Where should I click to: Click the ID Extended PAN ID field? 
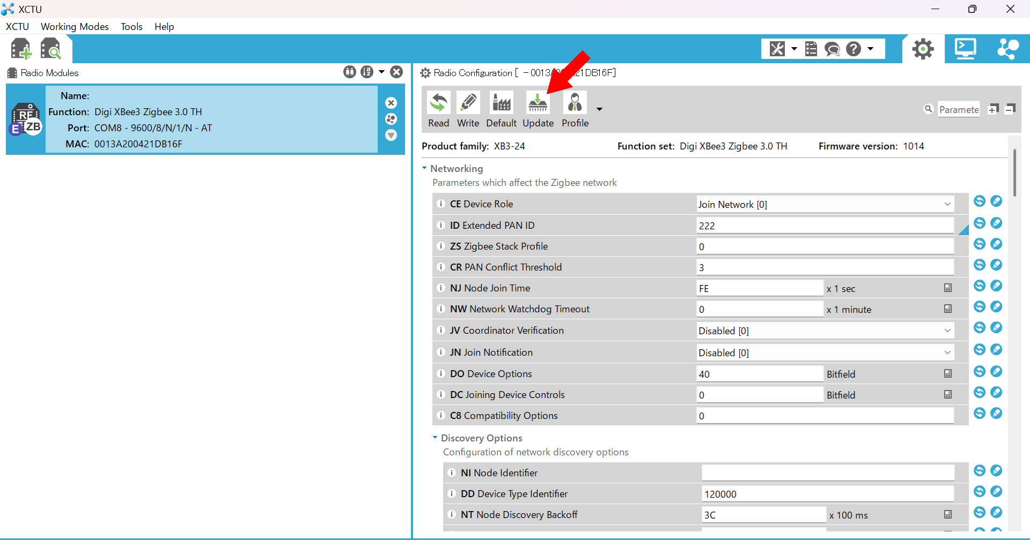click(x=825, y=226)
